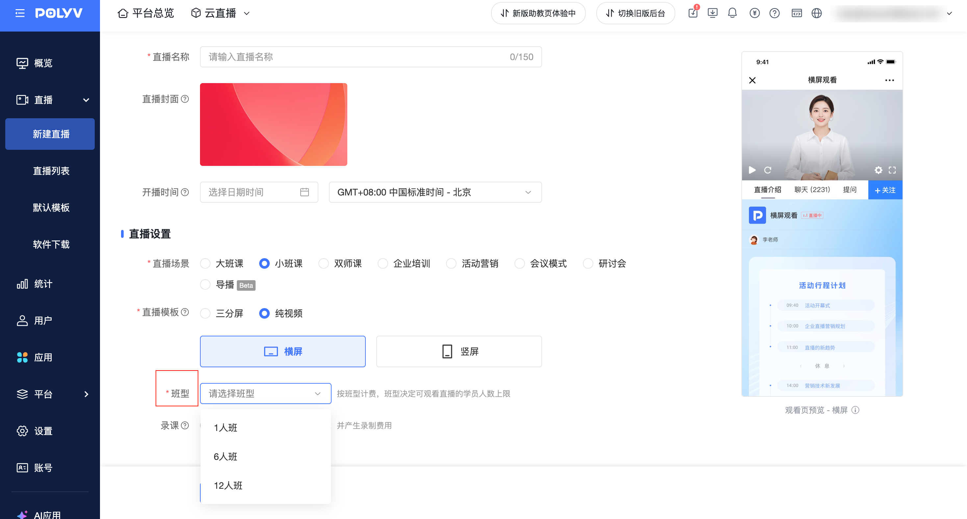Click the 直播名称 input field

(x=370, y=57)
